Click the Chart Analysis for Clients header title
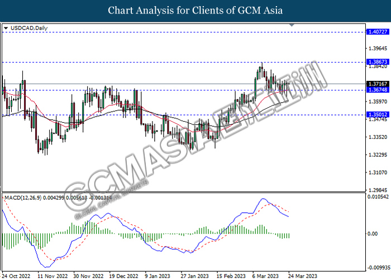This screenshot has width=391, height=279. [195, 11]
